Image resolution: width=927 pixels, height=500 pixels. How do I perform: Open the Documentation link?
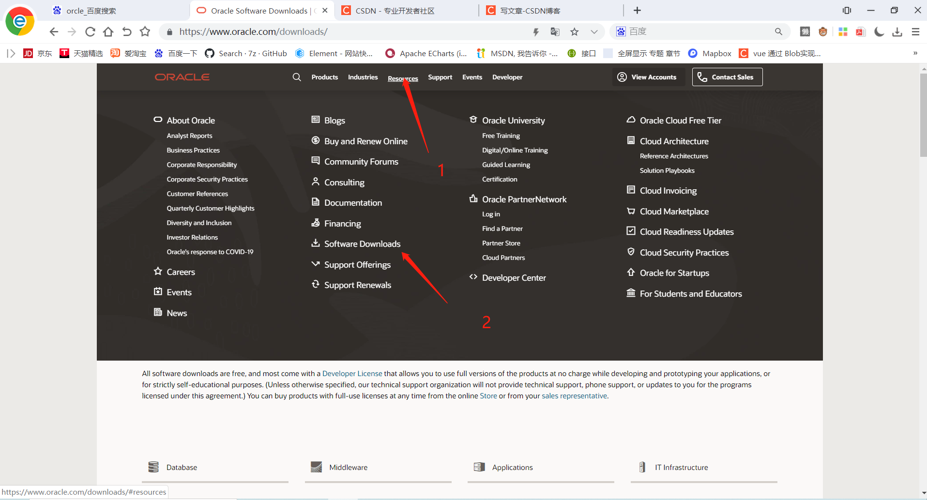[353, 203]
